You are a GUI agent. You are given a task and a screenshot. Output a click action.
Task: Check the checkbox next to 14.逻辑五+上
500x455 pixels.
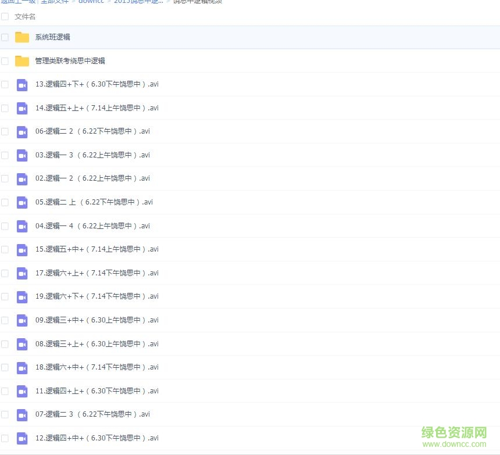tap(5, 108)
